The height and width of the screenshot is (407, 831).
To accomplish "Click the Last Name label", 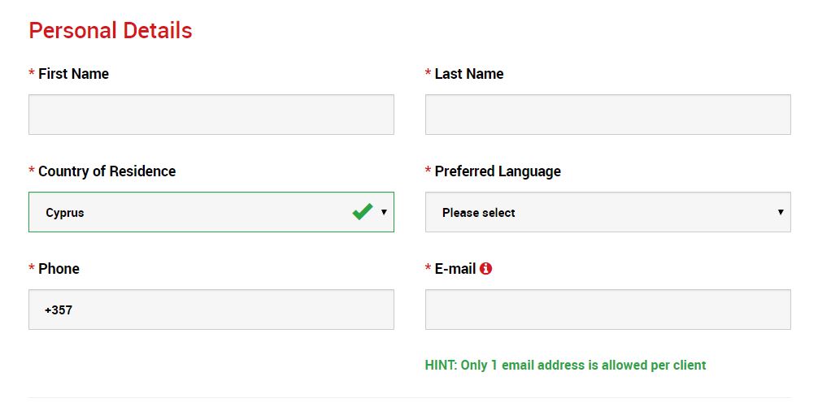I will click(469, 74).
